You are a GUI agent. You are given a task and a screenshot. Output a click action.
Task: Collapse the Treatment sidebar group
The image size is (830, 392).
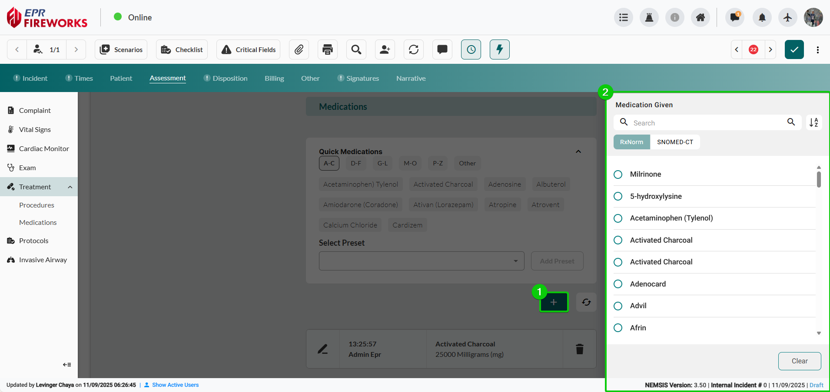click(70, 187)
